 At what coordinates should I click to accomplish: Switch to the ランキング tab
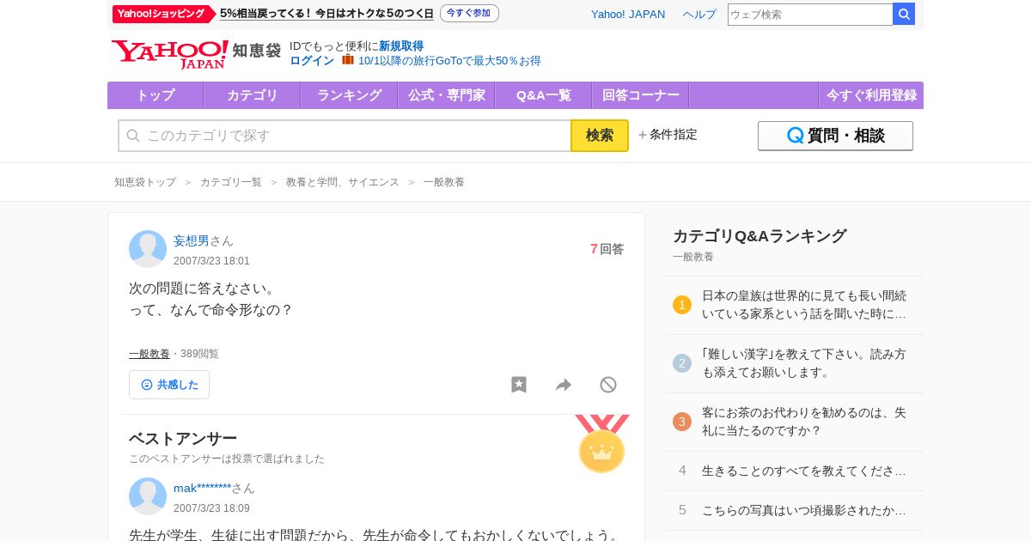[x=350, y=95]
